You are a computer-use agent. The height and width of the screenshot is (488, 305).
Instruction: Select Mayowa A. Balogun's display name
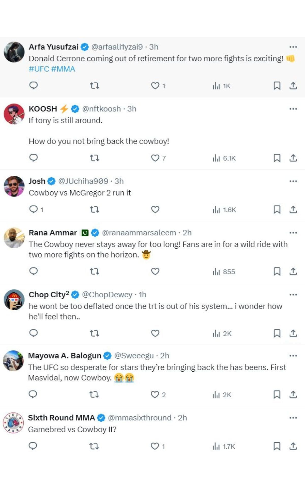pyautogui.click(x=64, y=356)
